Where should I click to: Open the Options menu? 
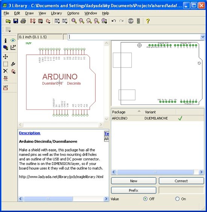(73, 13)
